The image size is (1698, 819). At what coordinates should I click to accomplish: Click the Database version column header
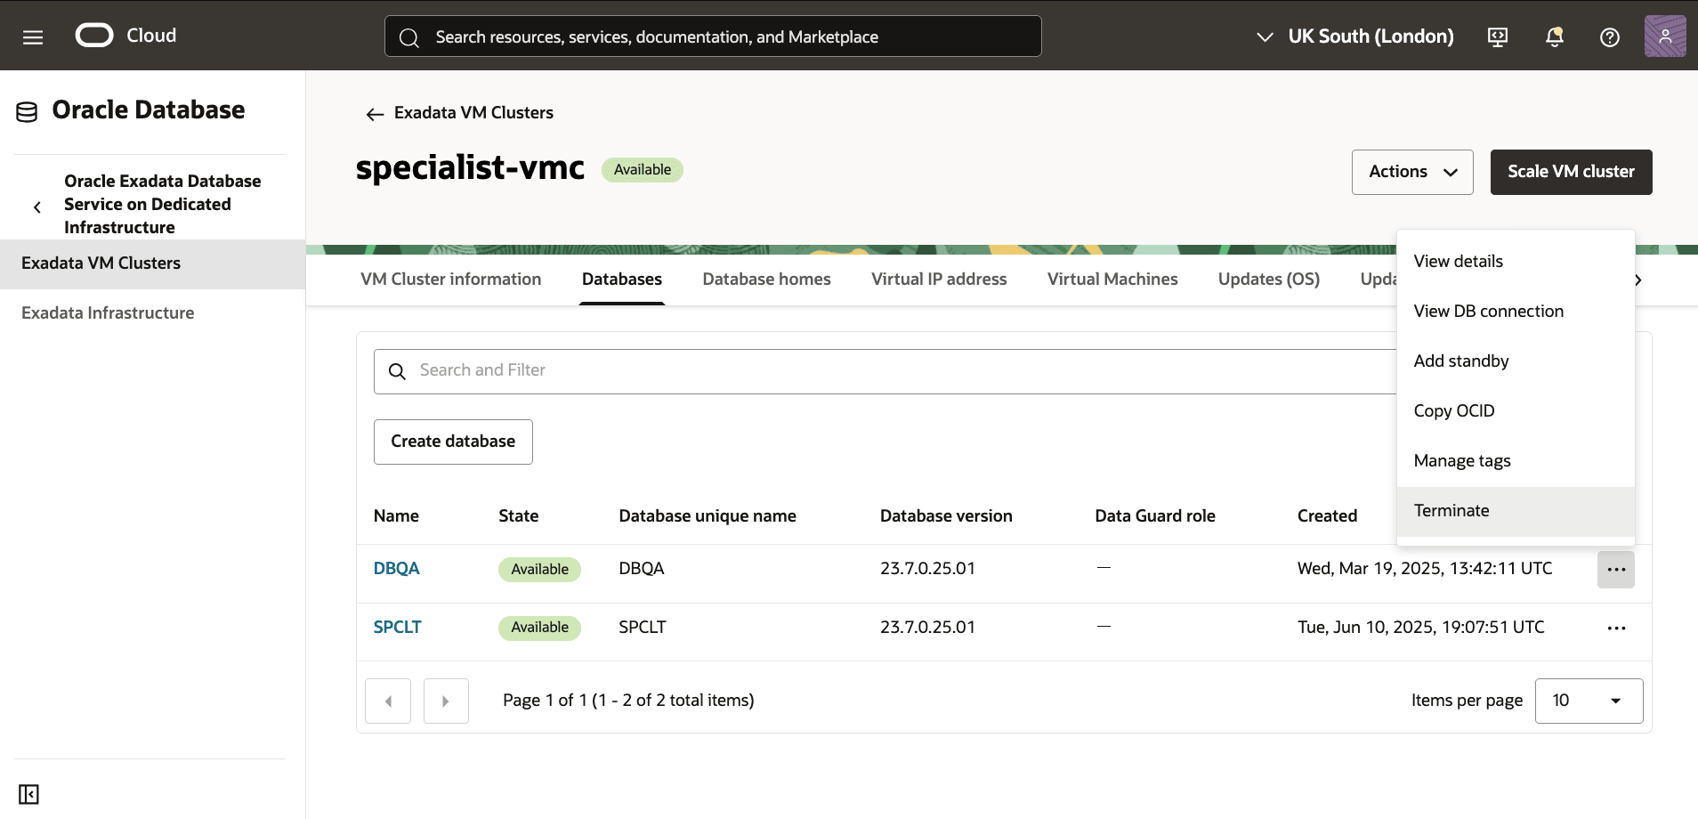946,516
